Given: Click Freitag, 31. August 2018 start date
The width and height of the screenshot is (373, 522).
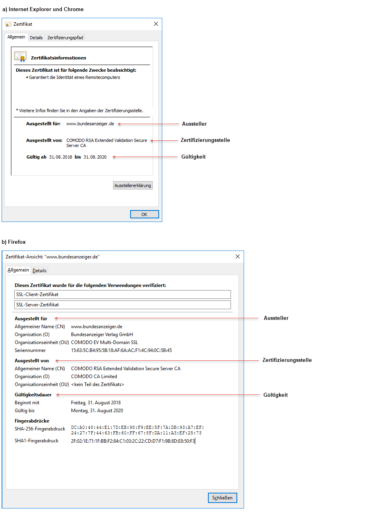Looking at the screenshot, I should pyautogui.click(x=96, y=403).
